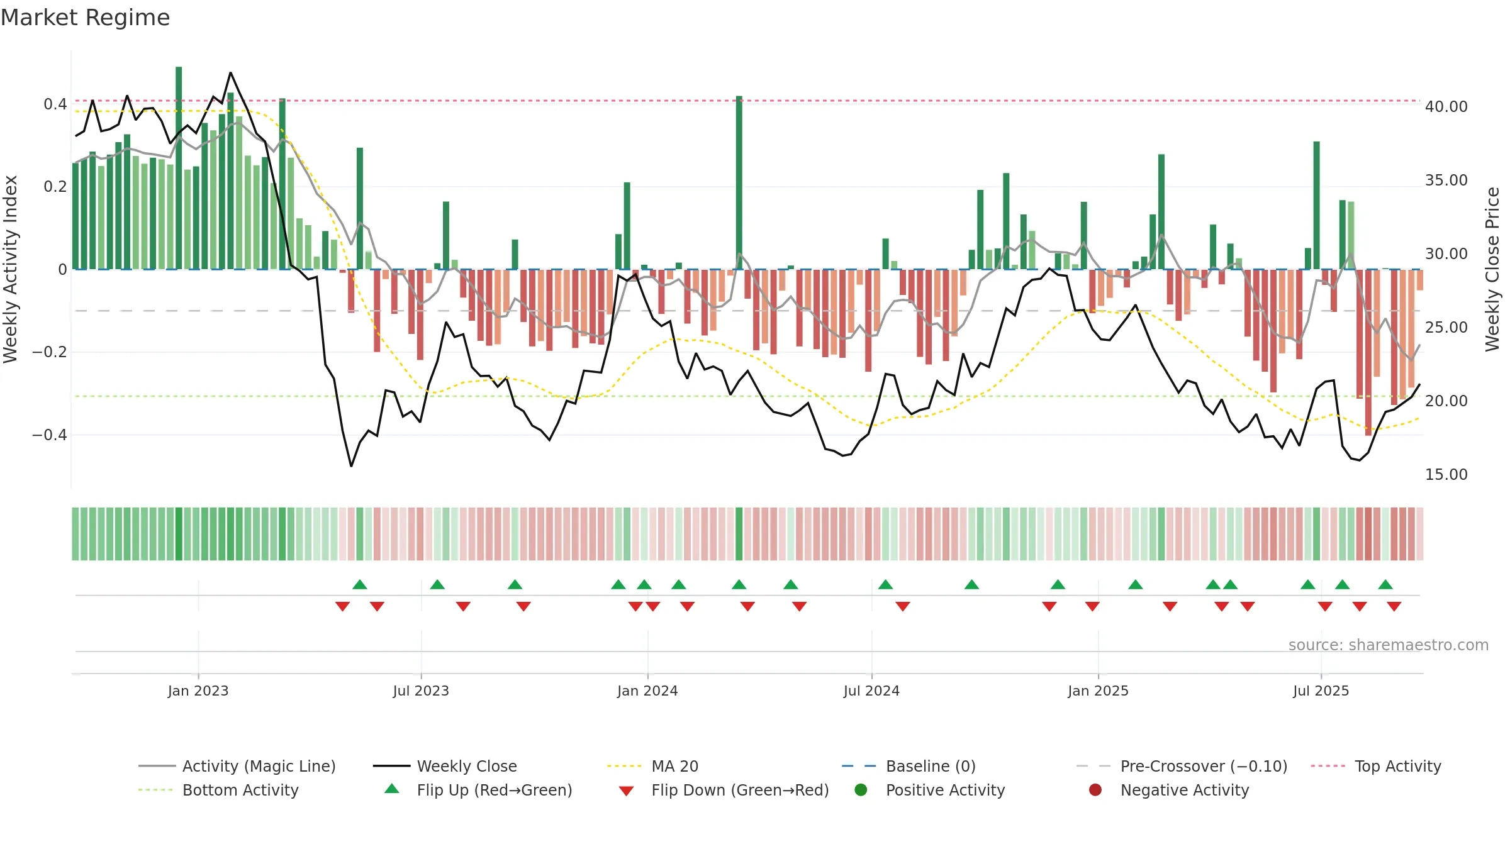Click the red Flip Down triangle in legend

(626, 791)
